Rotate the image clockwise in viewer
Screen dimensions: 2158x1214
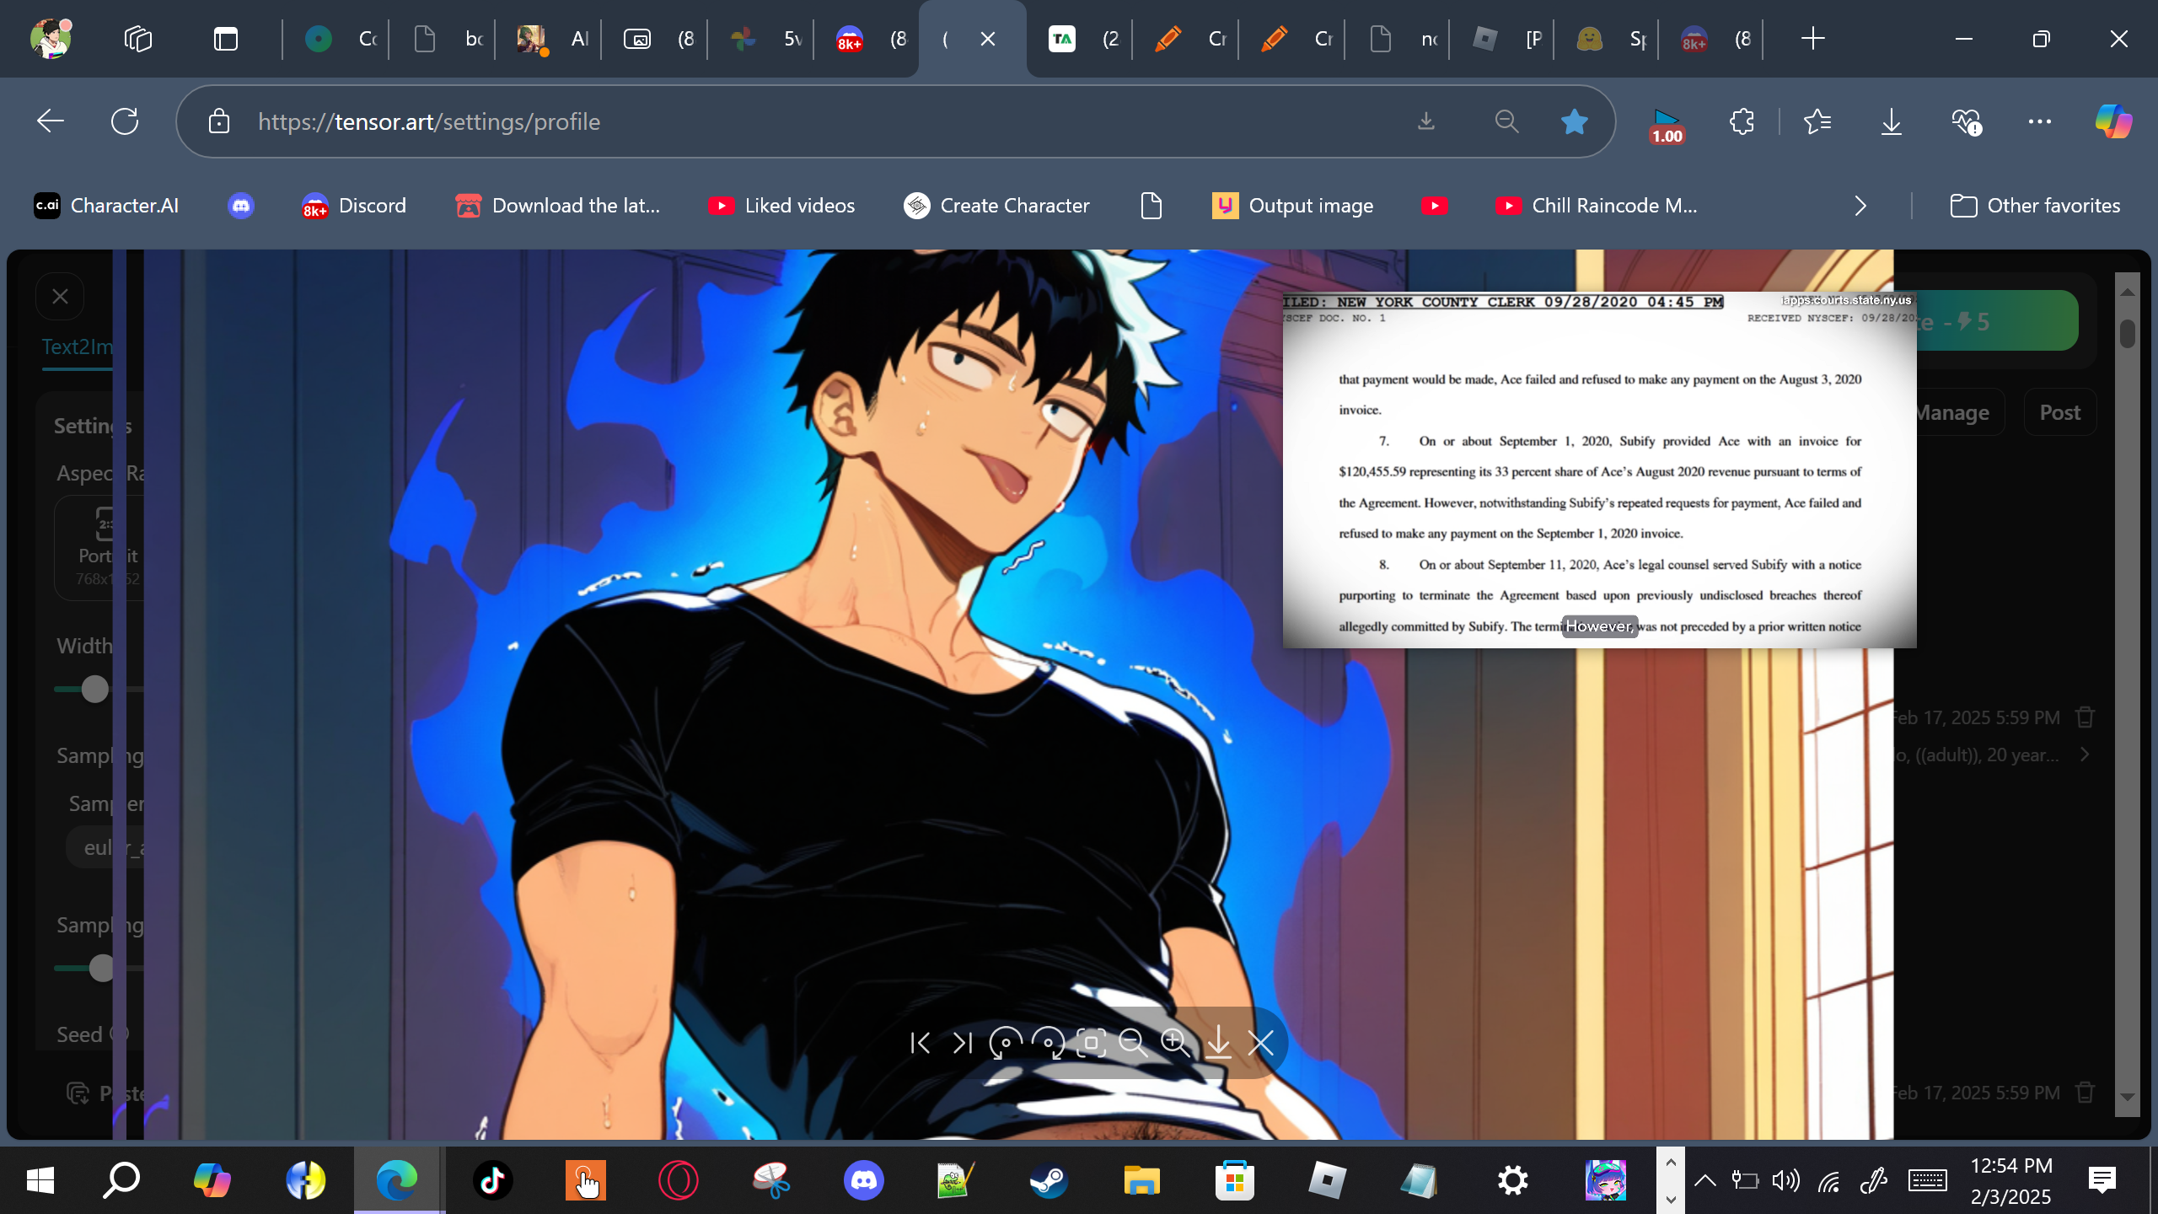pyautogui.click(x=1048, y=1044)
